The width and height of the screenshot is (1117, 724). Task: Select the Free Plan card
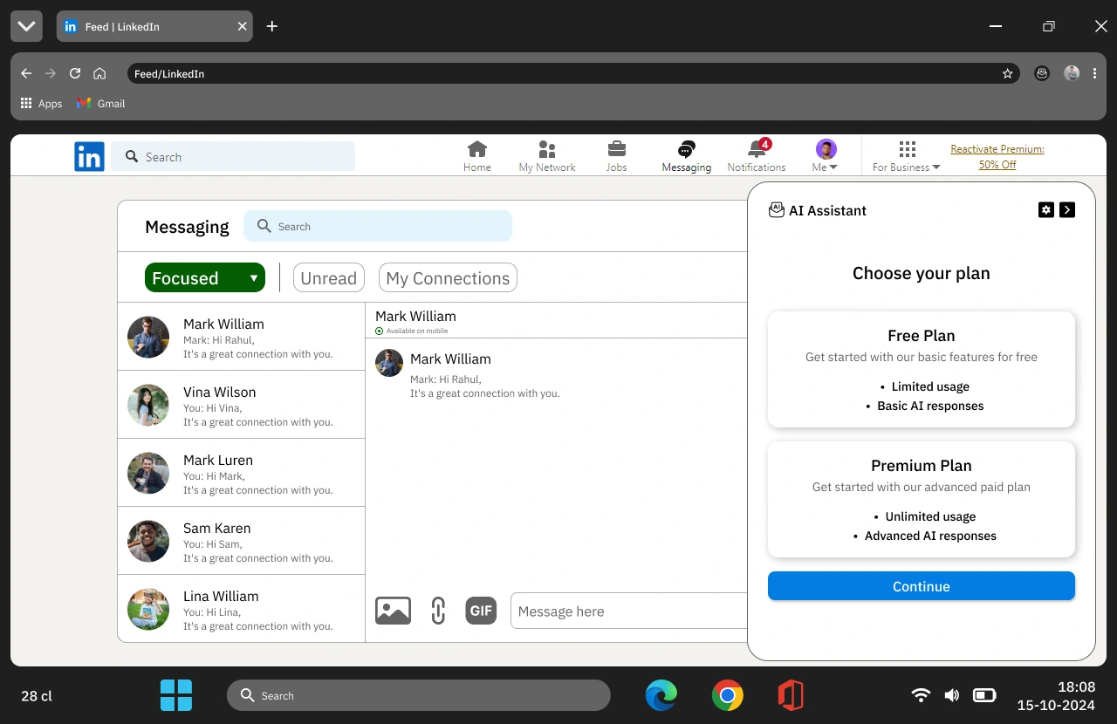922,369
